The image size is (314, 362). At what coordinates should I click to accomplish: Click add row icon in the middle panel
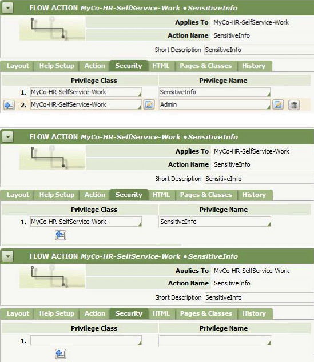point(61,235)
